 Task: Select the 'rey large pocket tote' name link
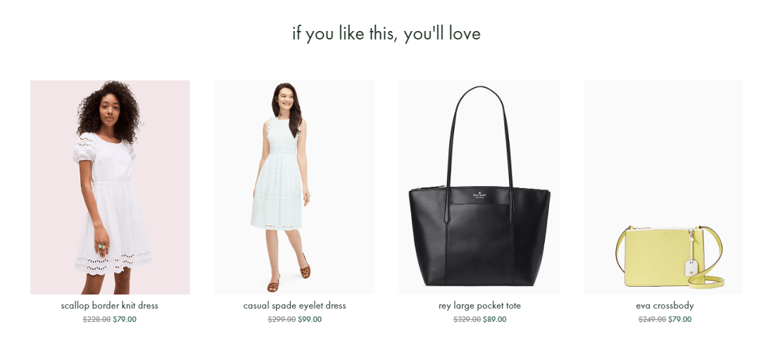coord(479,306)
